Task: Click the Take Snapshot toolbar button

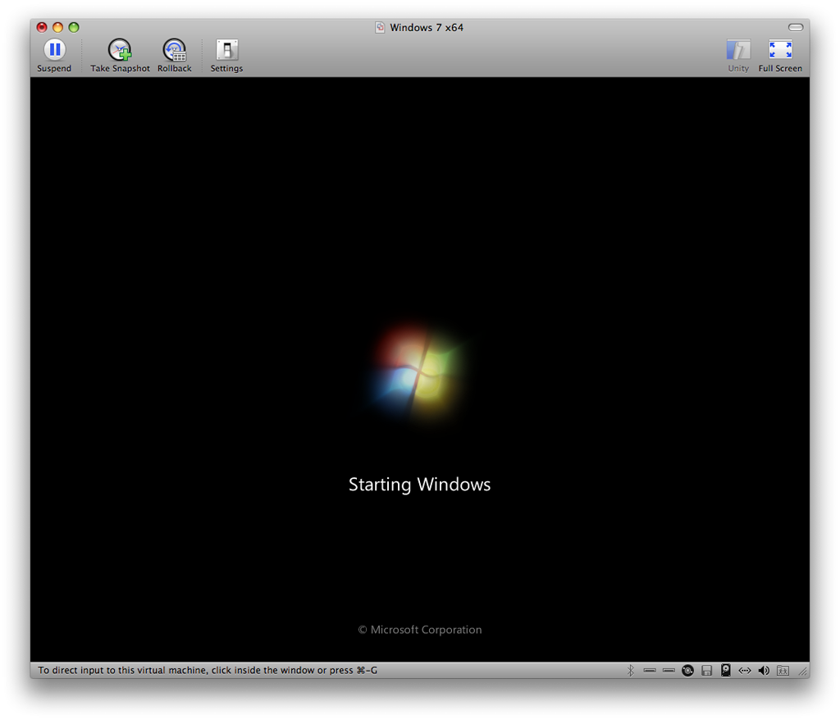Action: (120, 56)
